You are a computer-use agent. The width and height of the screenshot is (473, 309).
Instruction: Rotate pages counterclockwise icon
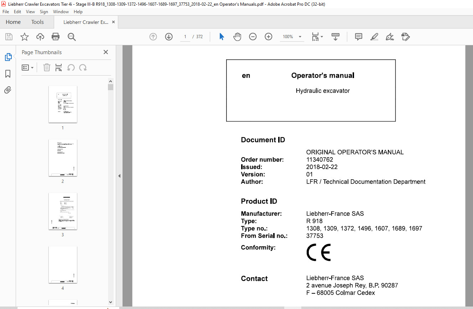(x=71, y=67)
